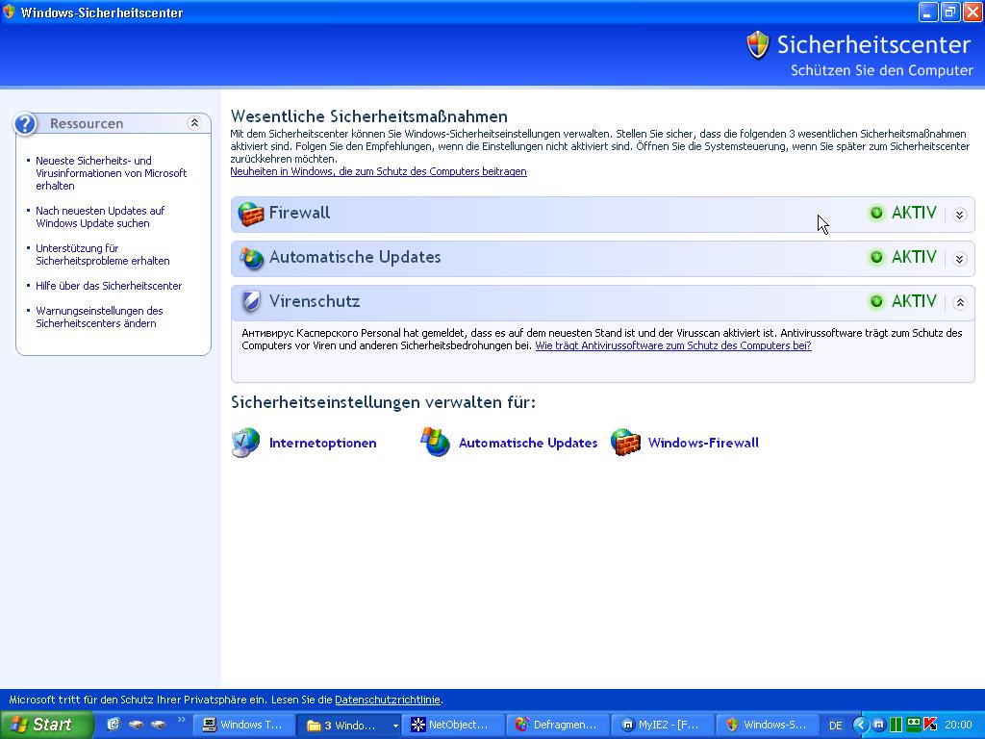The height and width of the screenshot is (739, 985).
Task: Click the Firewall AKTIV status light
Action: [876, 213]
